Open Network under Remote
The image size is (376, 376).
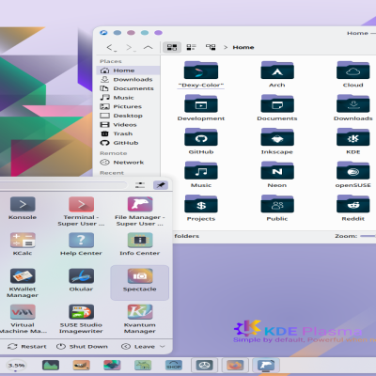tap(128, 163)
